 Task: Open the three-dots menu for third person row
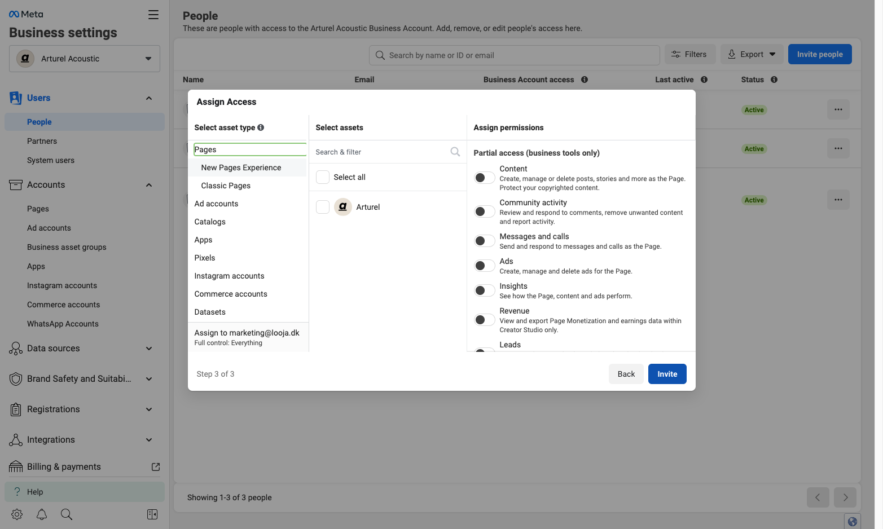coord(838,200)
